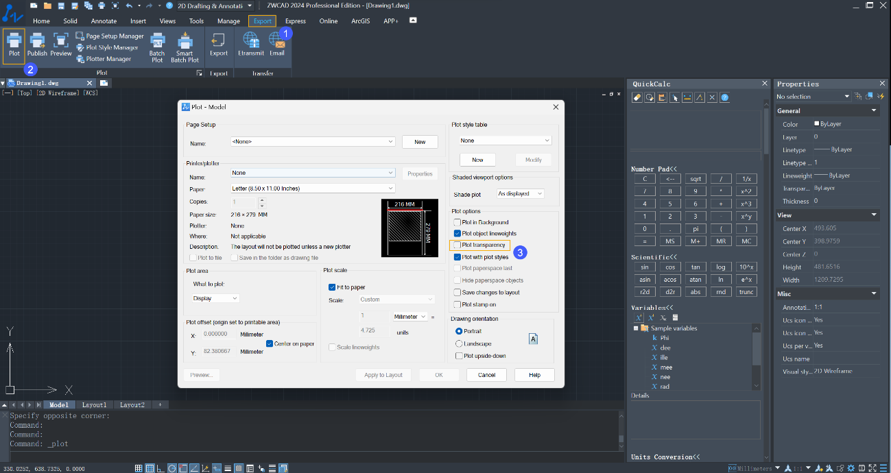Click the calculator icon in Variables toolbar
This screenshot has height=473, width=891.
coord(675,317)
